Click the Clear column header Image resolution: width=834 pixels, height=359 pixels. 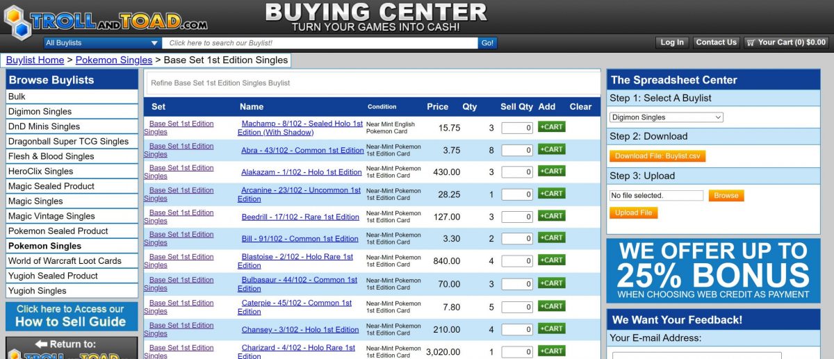pyautogui.click(x=580, y=107)
